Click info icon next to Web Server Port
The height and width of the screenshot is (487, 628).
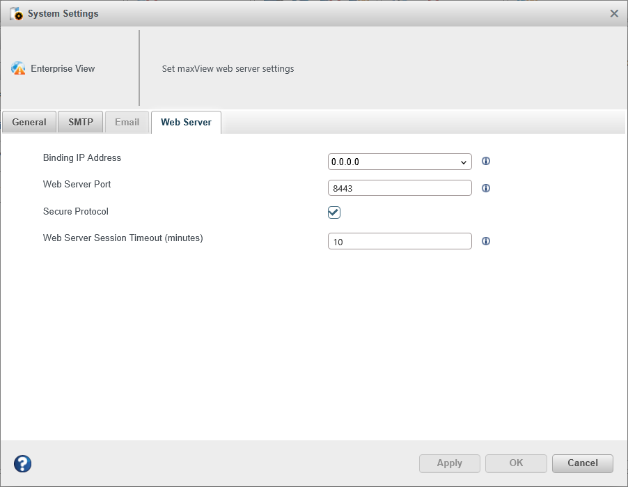[486, 188]
